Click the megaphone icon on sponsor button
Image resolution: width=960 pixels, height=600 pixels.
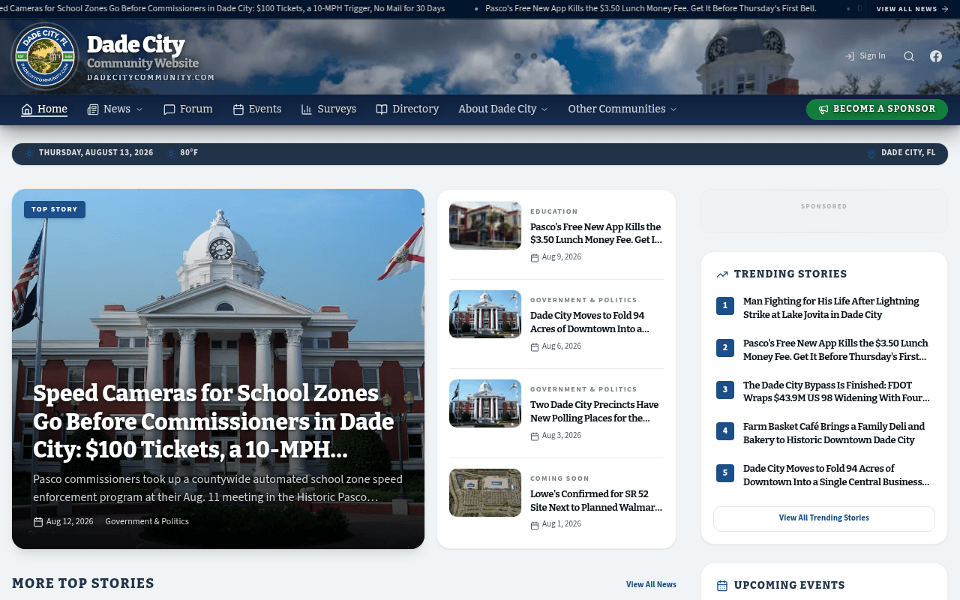coord(823,109)
